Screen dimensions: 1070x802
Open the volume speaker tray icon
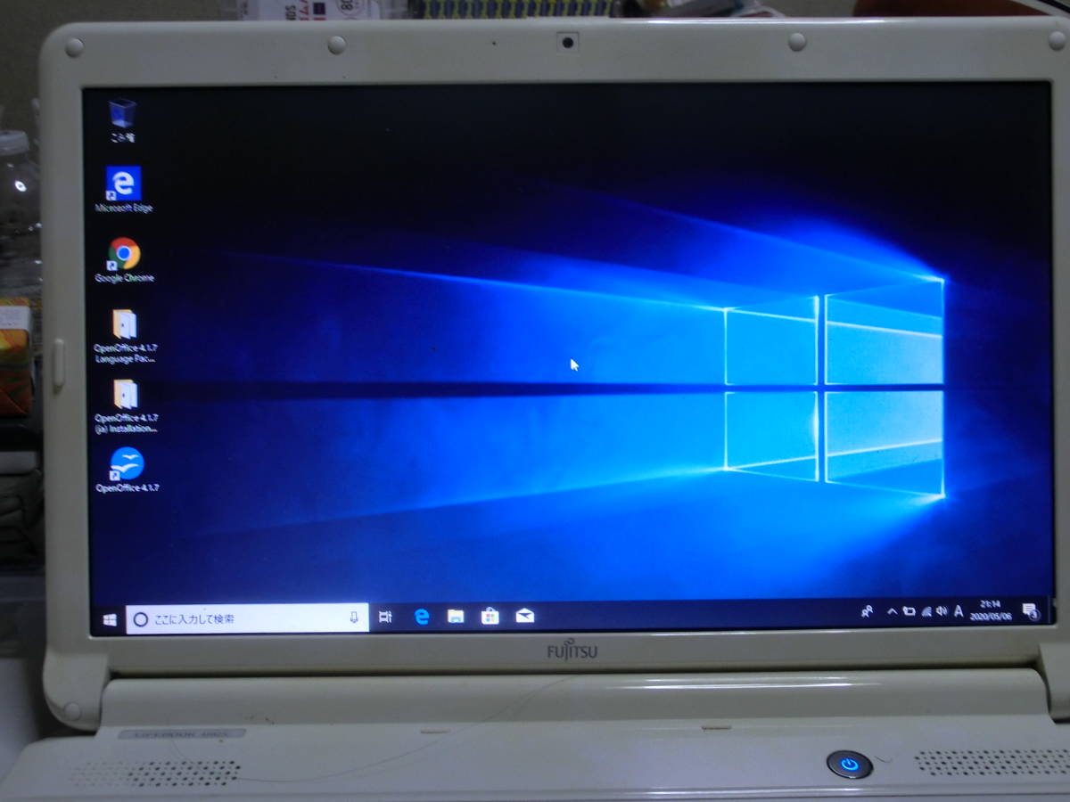pyautogui.click(x=942, y=611)
